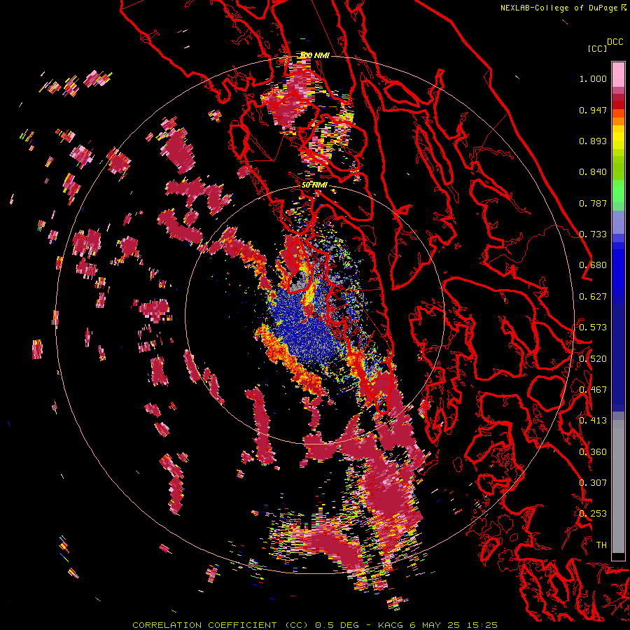Click the 0.733 scale value

click(x=593, y=234)
